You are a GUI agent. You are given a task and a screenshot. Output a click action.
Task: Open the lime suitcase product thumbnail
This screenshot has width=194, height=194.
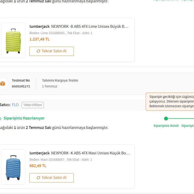point(13,40)
